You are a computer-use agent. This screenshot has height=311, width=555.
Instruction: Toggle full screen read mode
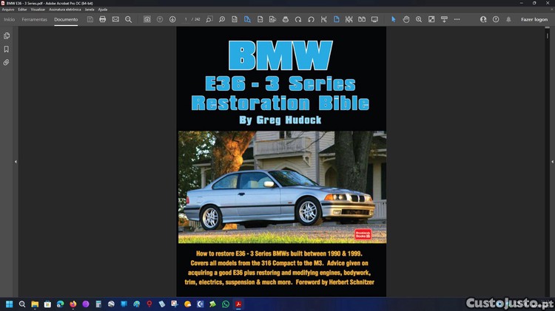point(374,19)
